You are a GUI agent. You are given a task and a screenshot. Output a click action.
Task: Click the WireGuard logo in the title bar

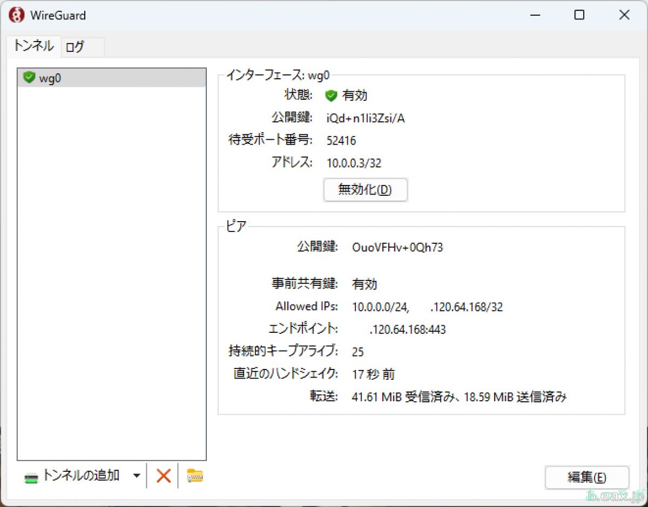[16, 15]
